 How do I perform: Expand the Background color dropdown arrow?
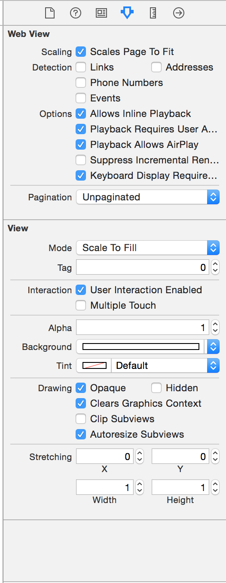pyautogui.click(x=213, y=347)
